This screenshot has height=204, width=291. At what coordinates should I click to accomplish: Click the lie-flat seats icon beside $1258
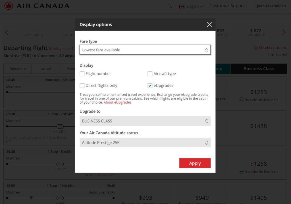coord(241,171)
